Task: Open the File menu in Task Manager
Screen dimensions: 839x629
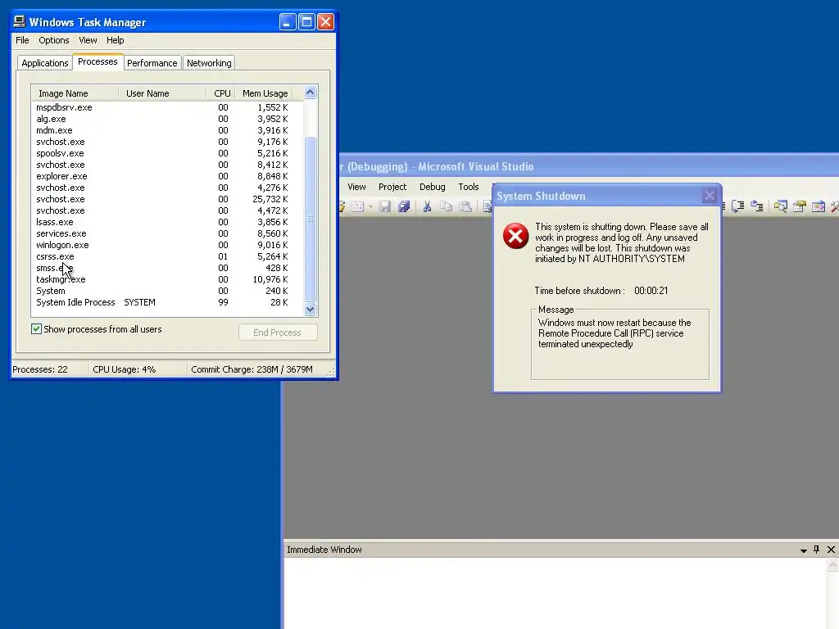Action: 22,40
